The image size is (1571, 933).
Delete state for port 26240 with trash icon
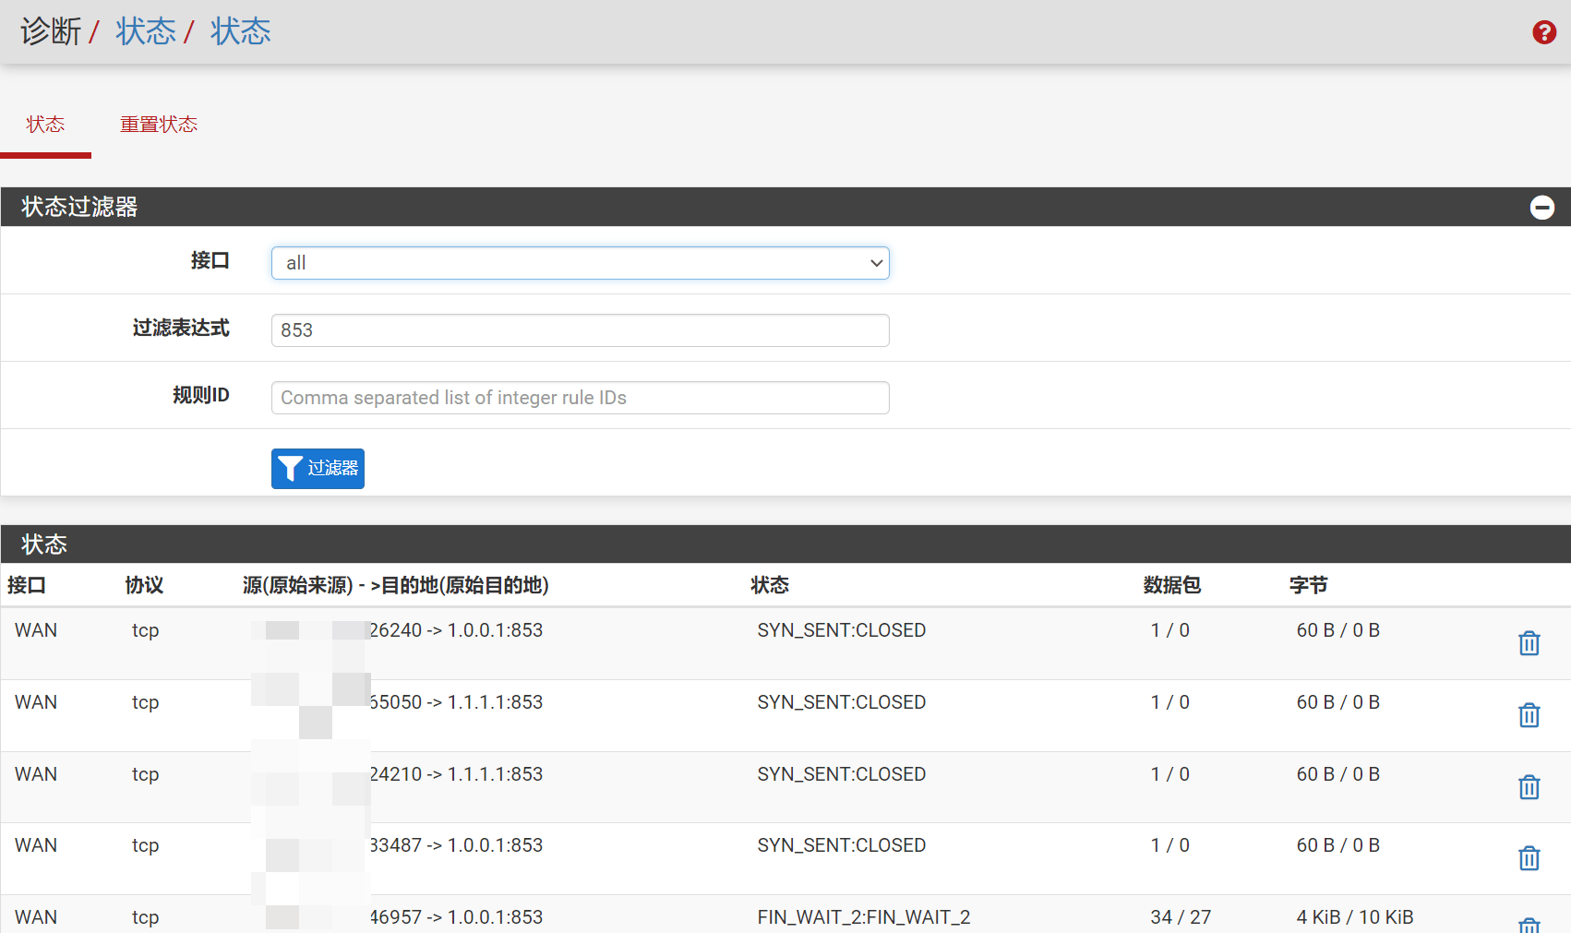[1529, 643]
